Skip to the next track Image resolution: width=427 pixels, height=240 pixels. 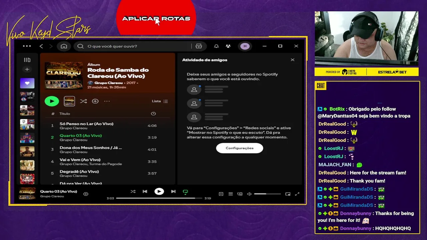click(173, 191)
